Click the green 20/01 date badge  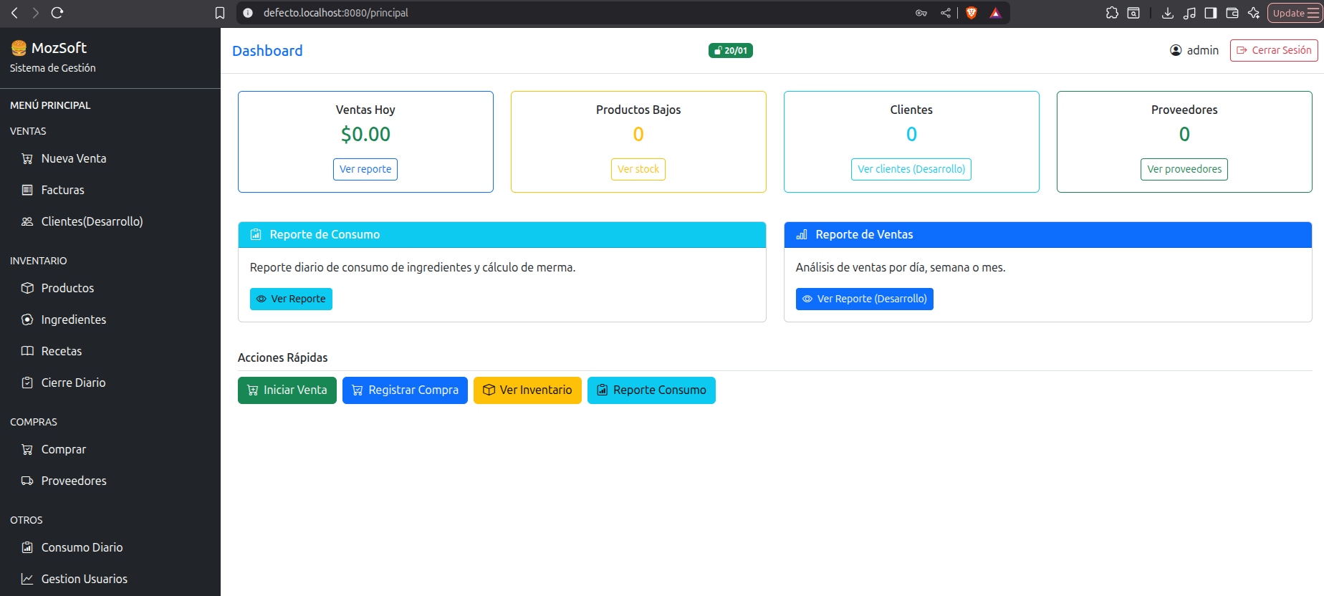point(730,50)
